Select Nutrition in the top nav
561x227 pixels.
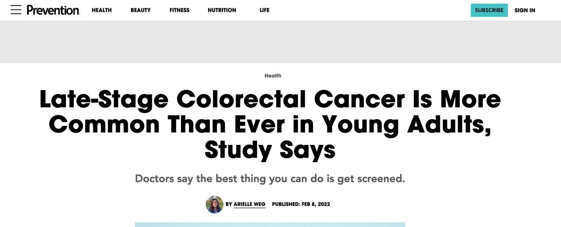pos(222,10)
